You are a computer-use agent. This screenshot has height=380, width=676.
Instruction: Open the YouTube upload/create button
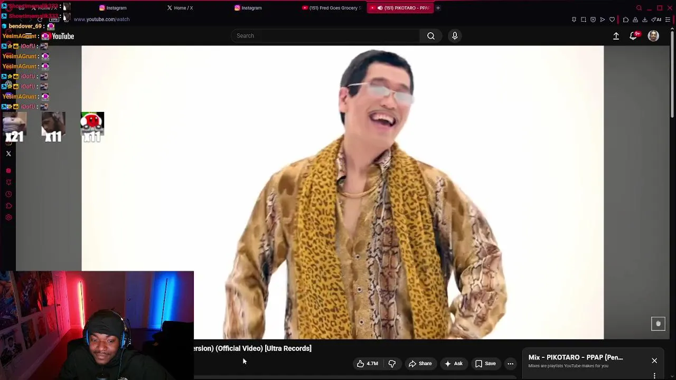616,36
